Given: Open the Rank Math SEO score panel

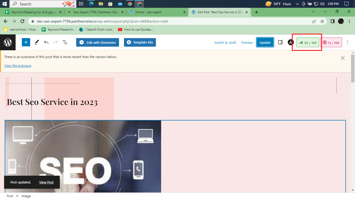Looking at the screenshot, I should point(308,42).
